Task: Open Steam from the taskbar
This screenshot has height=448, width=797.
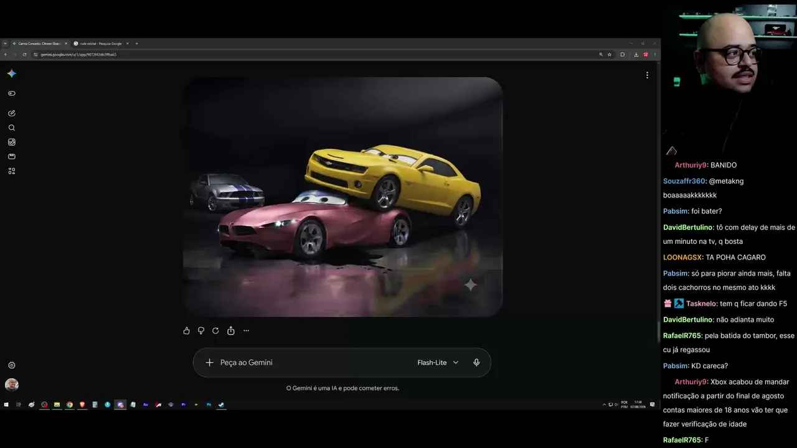Action: coord(222,404)
